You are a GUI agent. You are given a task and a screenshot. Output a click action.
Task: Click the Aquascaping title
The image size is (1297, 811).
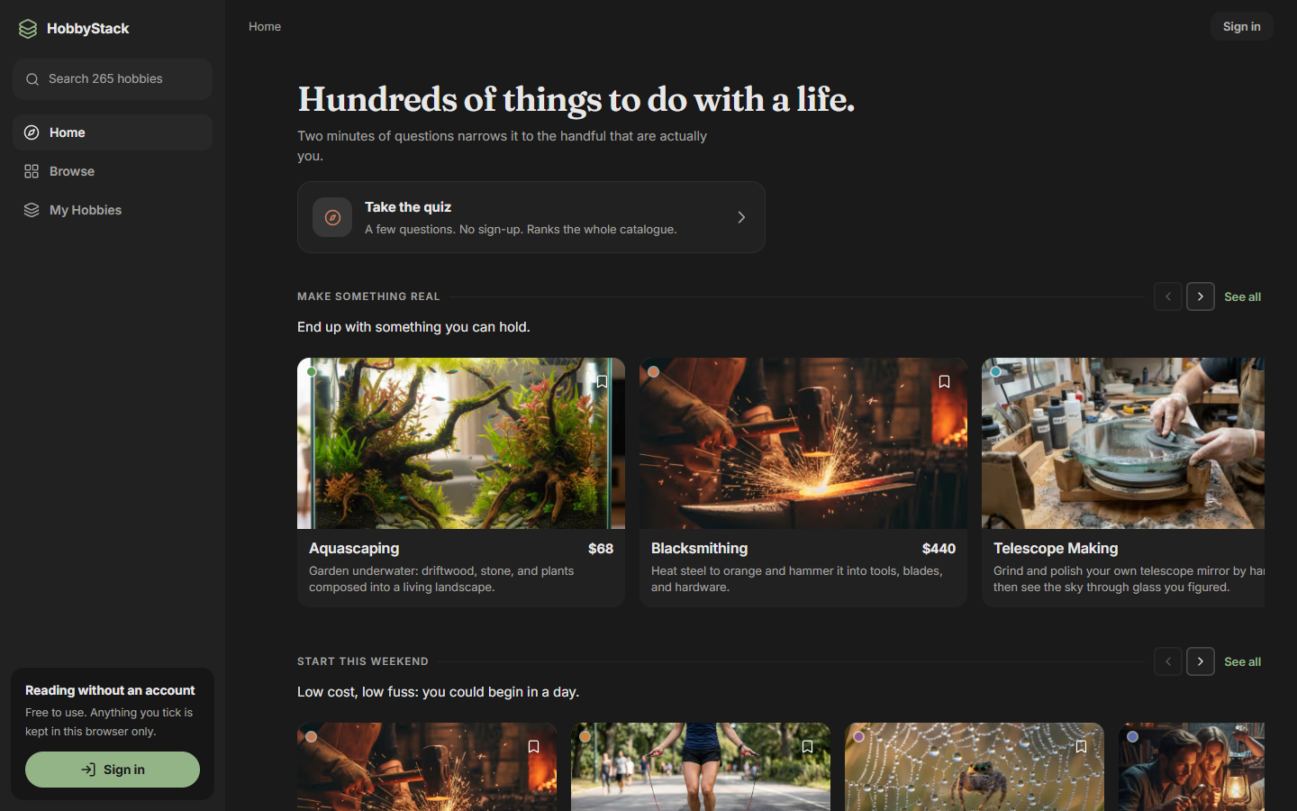pyautogui.click(x=354, y=549)
